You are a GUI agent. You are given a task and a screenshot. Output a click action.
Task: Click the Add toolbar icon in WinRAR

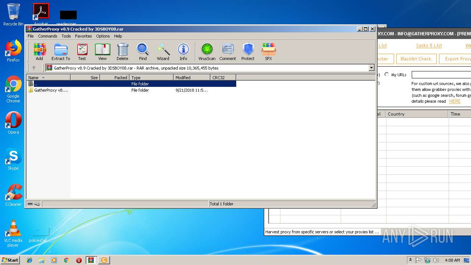pos(39,52)
